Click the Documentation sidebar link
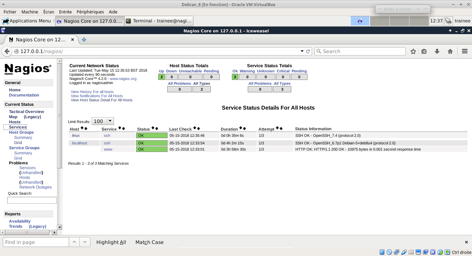This screenshot has height=256, width=472. (24, 95)
